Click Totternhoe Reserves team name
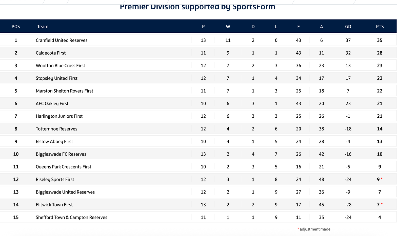The image size is (397, 236). pos(56,129)
